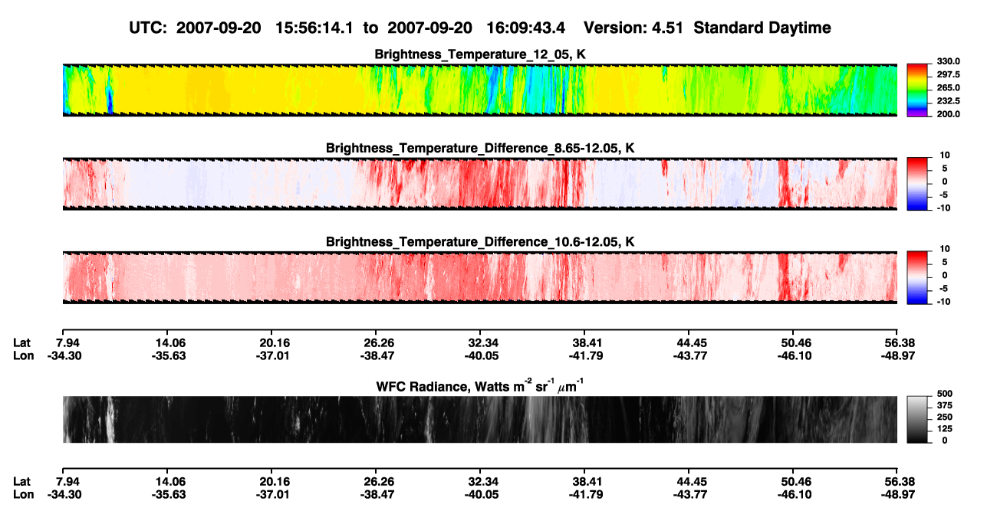Image resolution: width=997 pixels, height=511 pixels.
Task: Click the brightness temperature 12.05 image strip
Action: [x=480, y=90]
